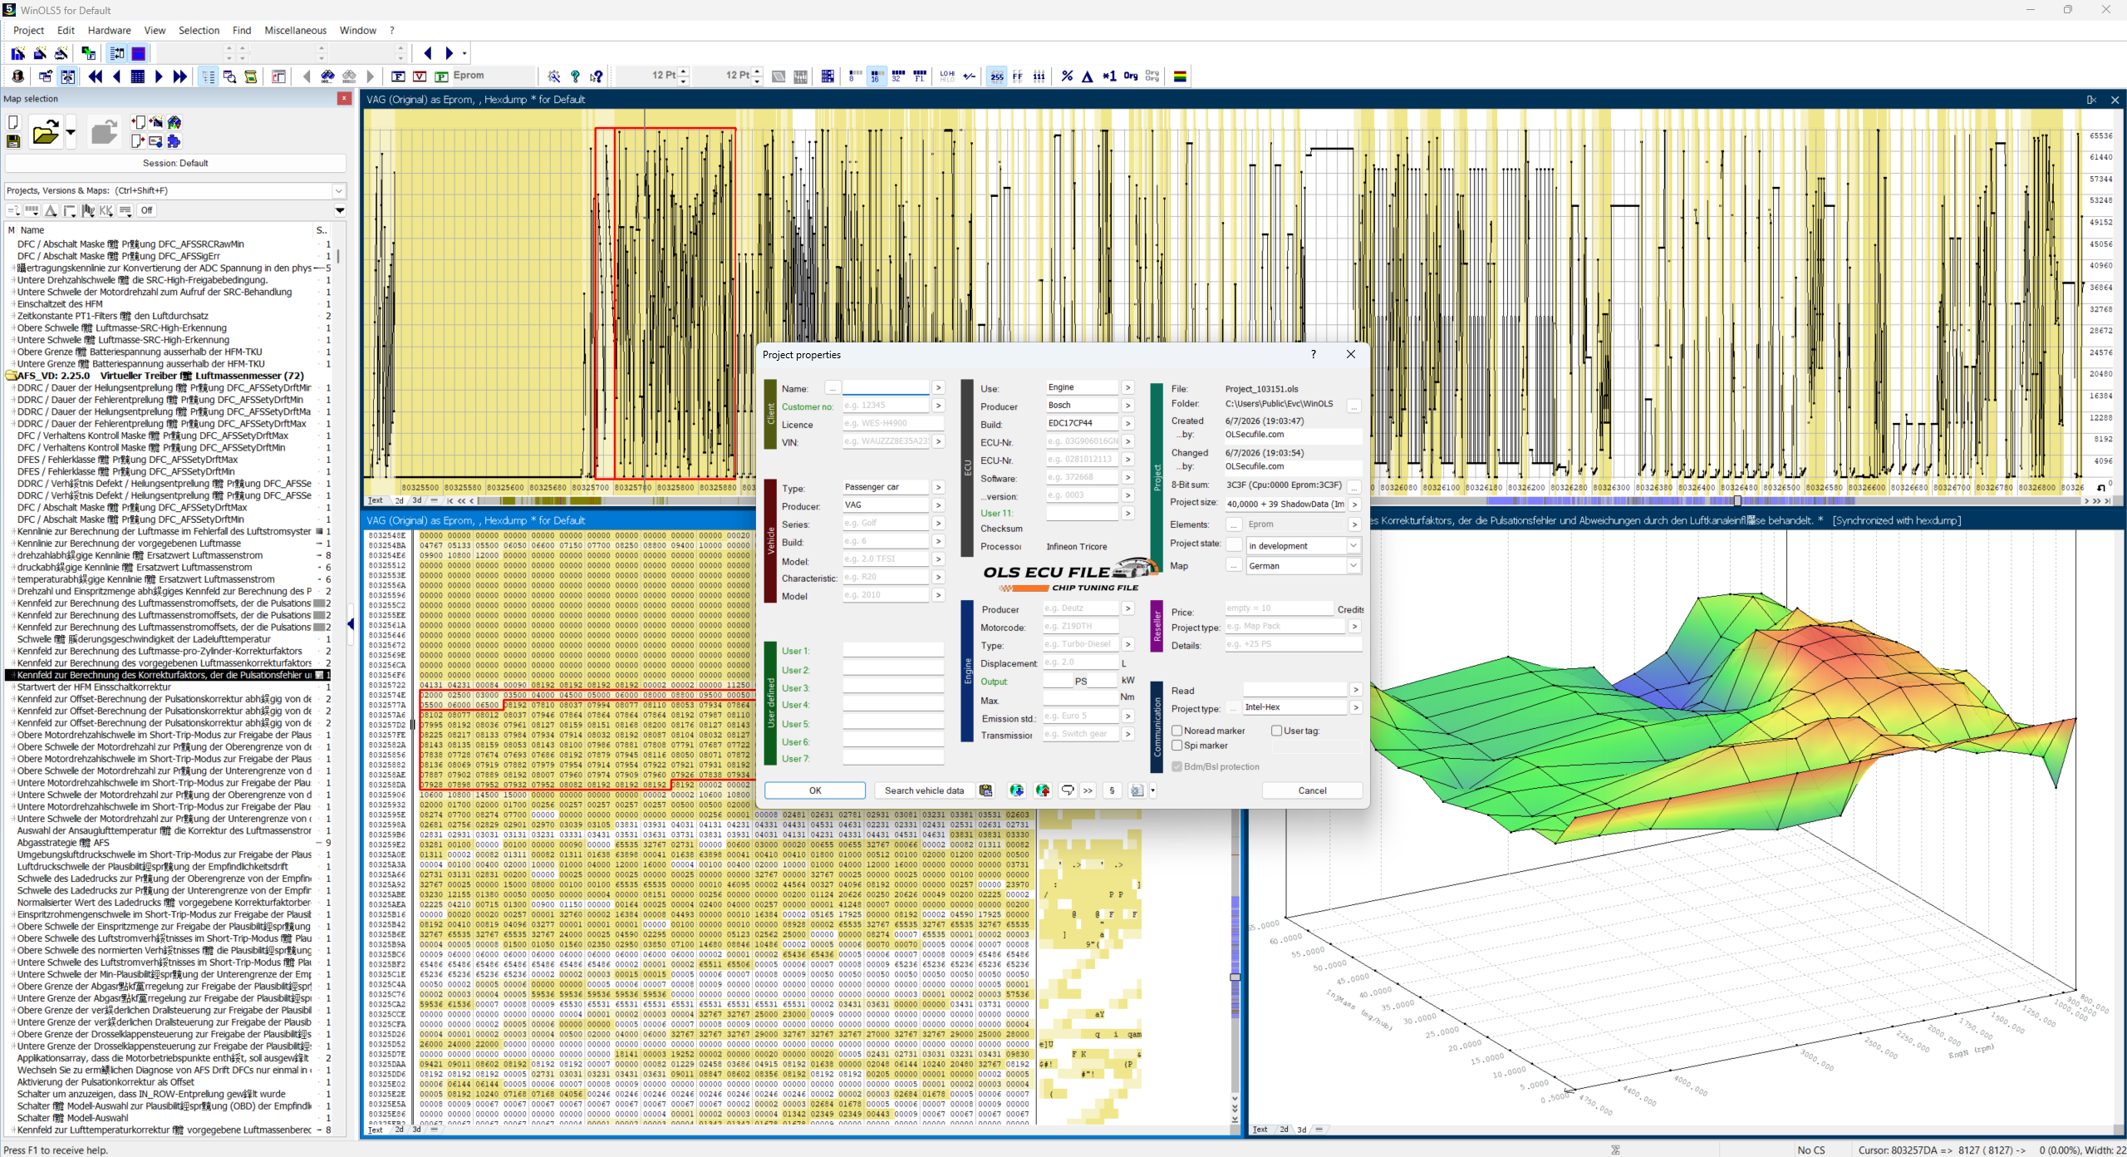This screenshot has height=1157, width=2127.
Task: Click the VIN input field
Action: click(x=886, y=441)
